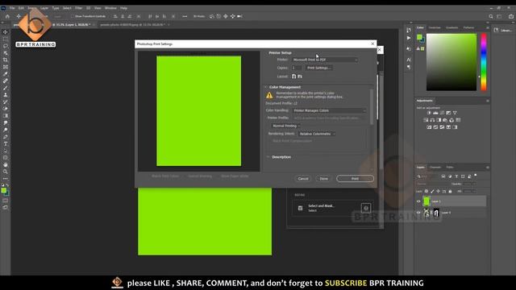Hide Layer 0 using its eye icon
The width and height of the screenshot is (516, 290).
[418, 213]
